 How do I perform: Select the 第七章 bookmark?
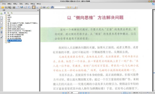(16, 35)
